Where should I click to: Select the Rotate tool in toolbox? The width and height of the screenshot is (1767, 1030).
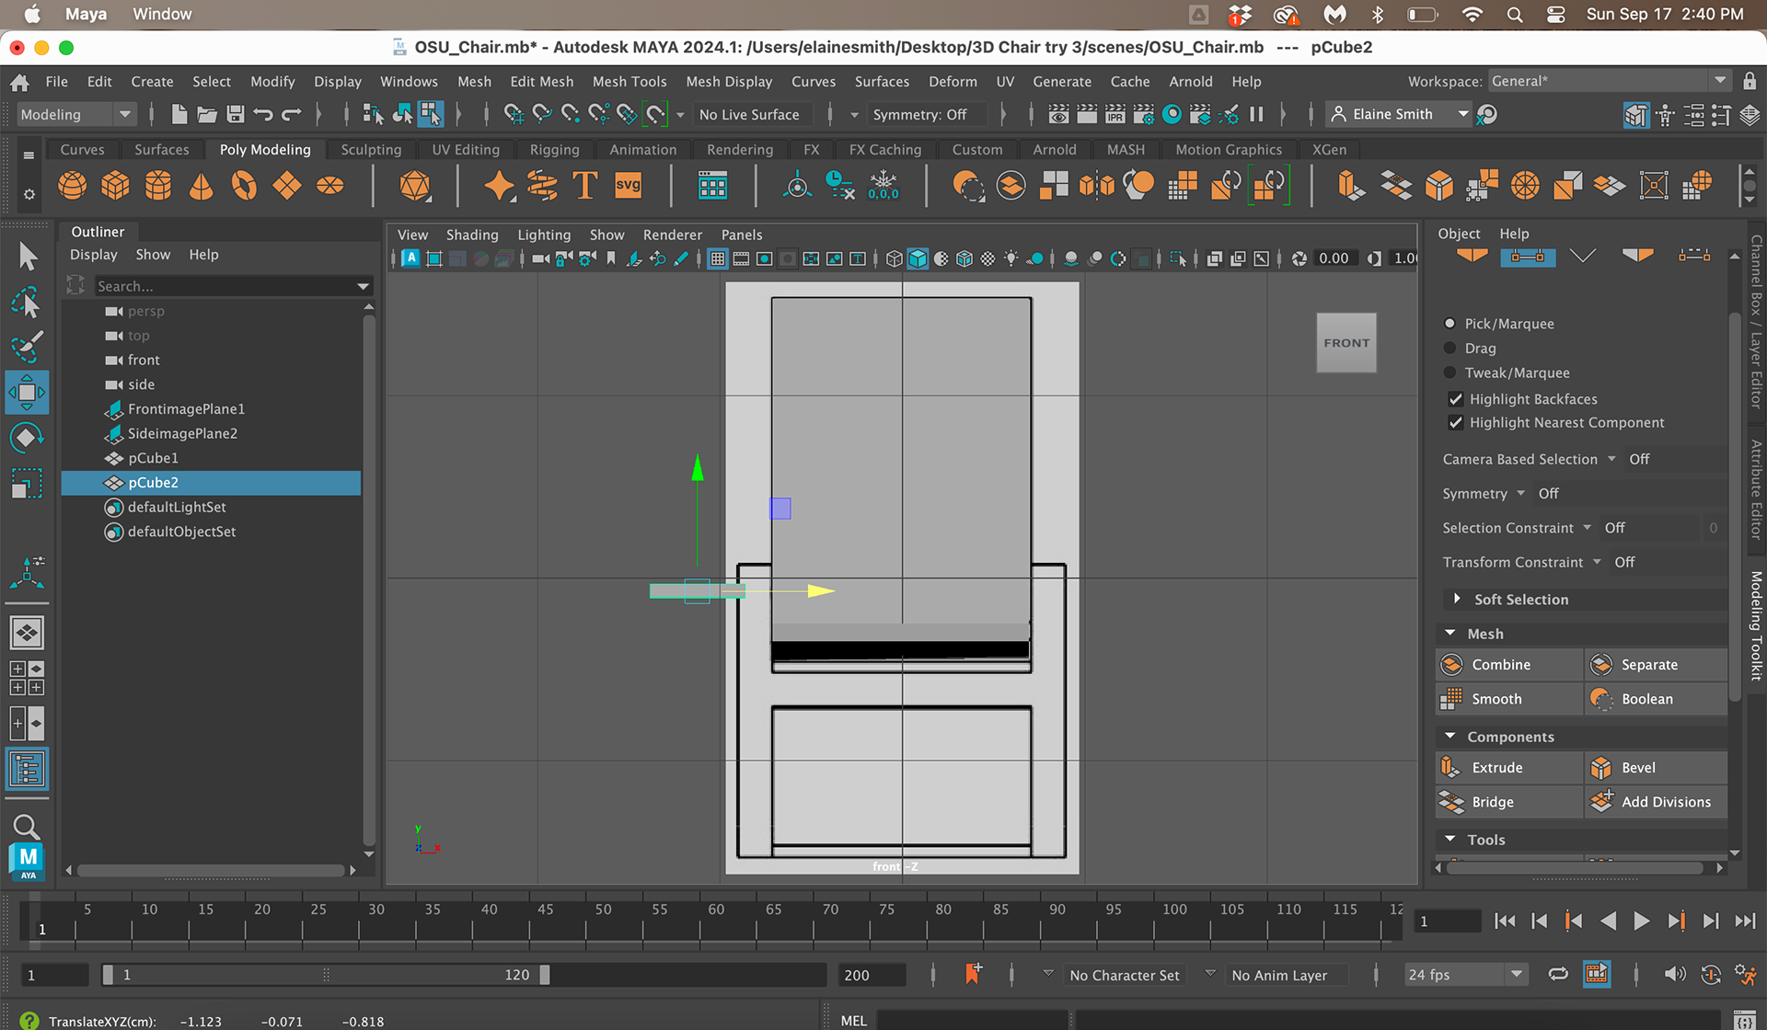(x=27, y=438)
